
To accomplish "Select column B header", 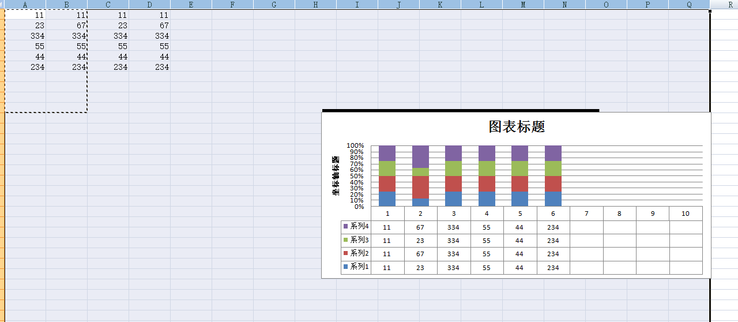I will pyautogui.click(x=67, y=5).
